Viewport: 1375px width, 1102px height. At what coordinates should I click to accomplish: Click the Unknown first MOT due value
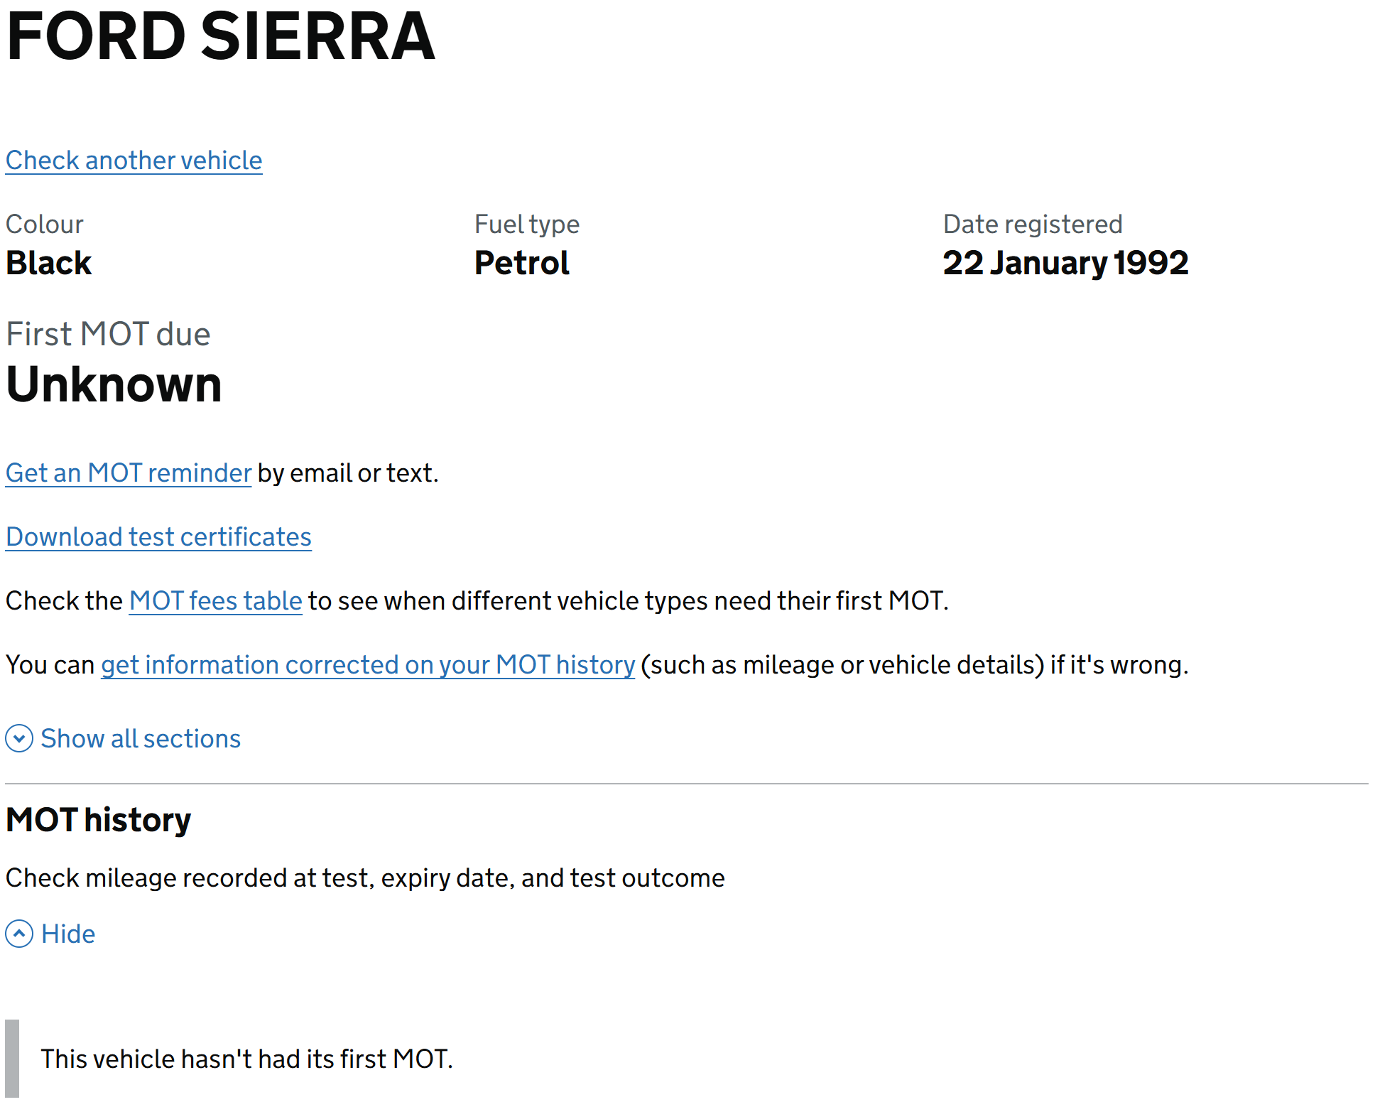(114, 384)
